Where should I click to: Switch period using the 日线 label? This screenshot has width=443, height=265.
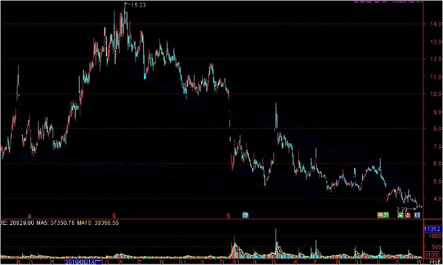pyautogui.click(x=435, y=262)
